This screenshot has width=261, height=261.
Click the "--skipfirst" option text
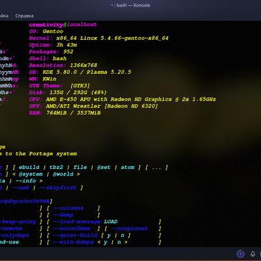(x=58, y=187)
